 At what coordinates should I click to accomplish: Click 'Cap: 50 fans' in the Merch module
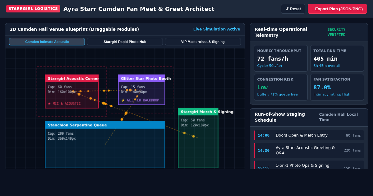click(x=193, y=120)
